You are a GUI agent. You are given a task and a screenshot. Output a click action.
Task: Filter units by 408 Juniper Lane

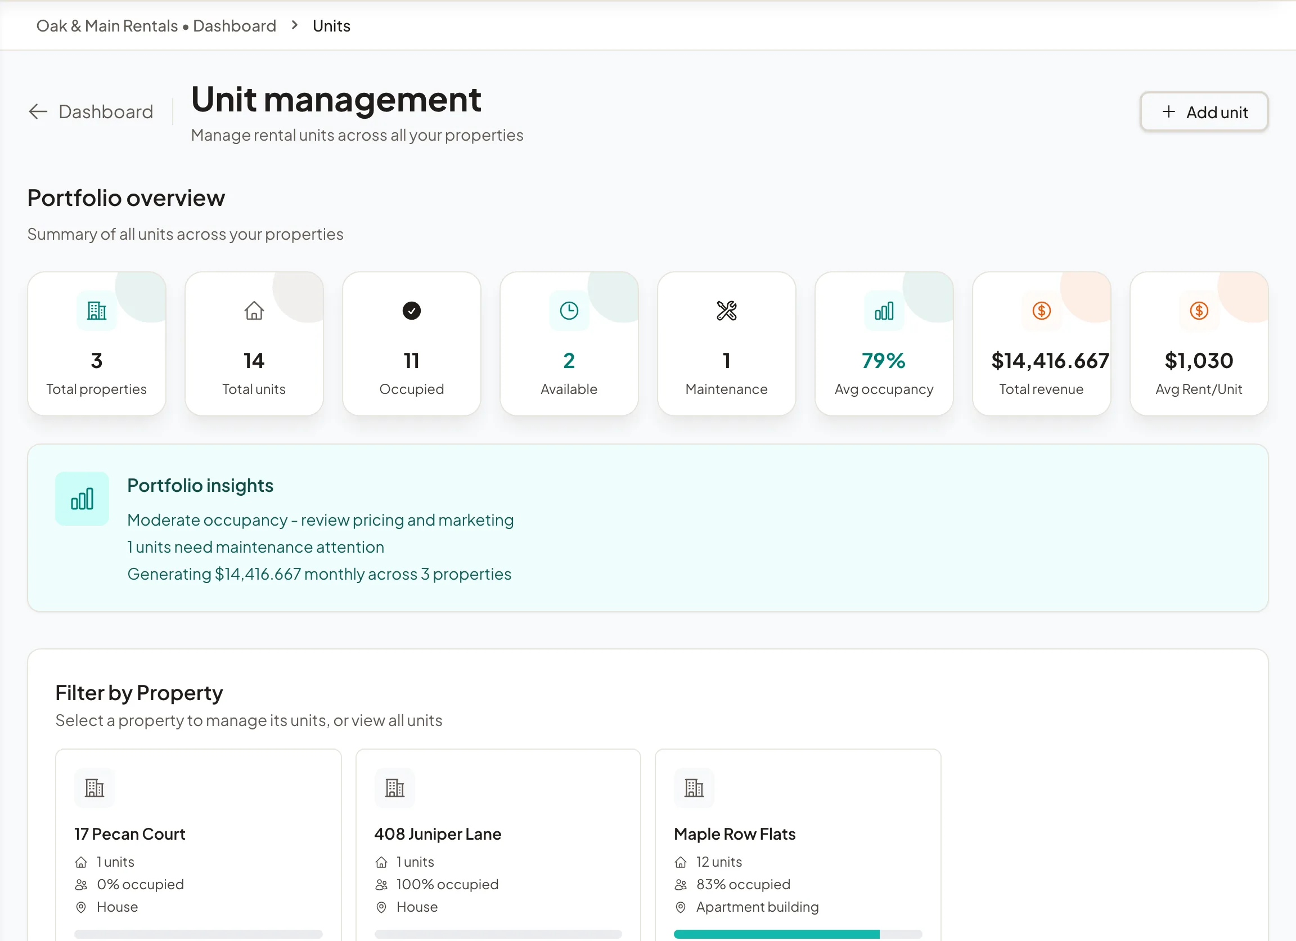click(498, 845)
